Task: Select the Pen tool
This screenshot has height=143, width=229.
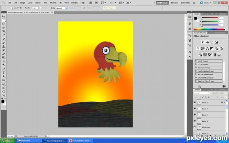Action: [x=4, y=69]
